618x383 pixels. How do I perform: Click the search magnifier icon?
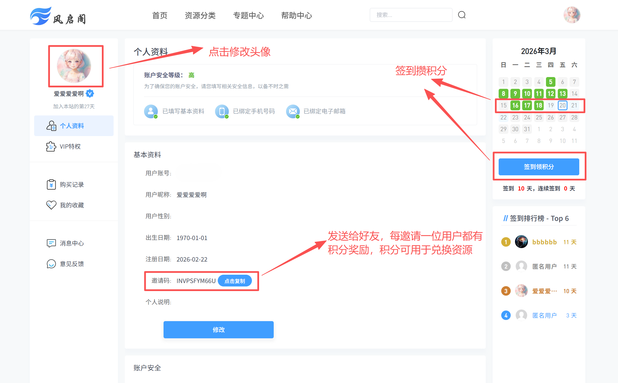click(462, 15)
